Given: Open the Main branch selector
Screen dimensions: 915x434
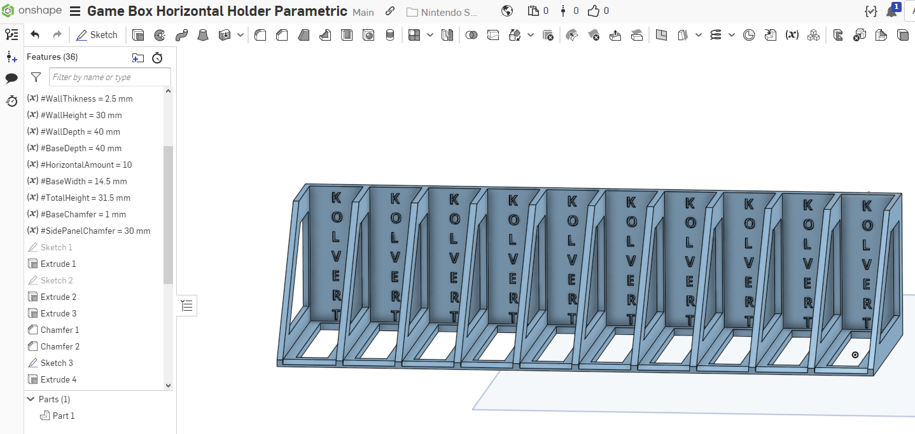Looking at the screenshot, I should [x=363, y=11].
